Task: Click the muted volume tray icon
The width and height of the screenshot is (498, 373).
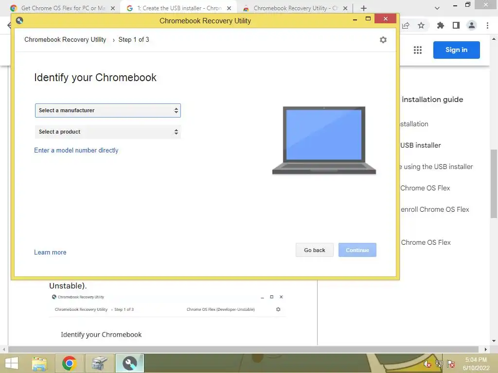Action: coord(427,364)
